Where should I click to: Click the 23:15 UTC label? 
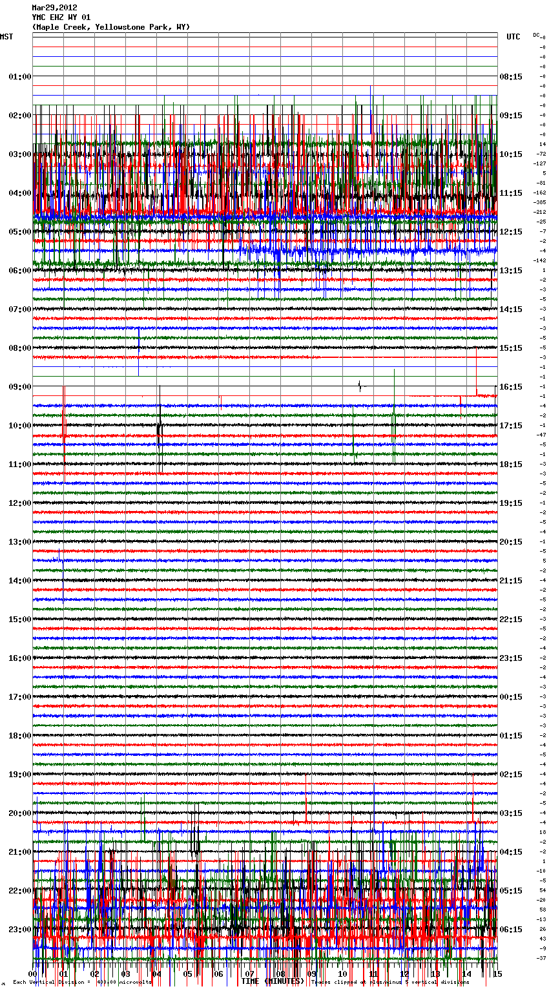[x=511, y=658]
